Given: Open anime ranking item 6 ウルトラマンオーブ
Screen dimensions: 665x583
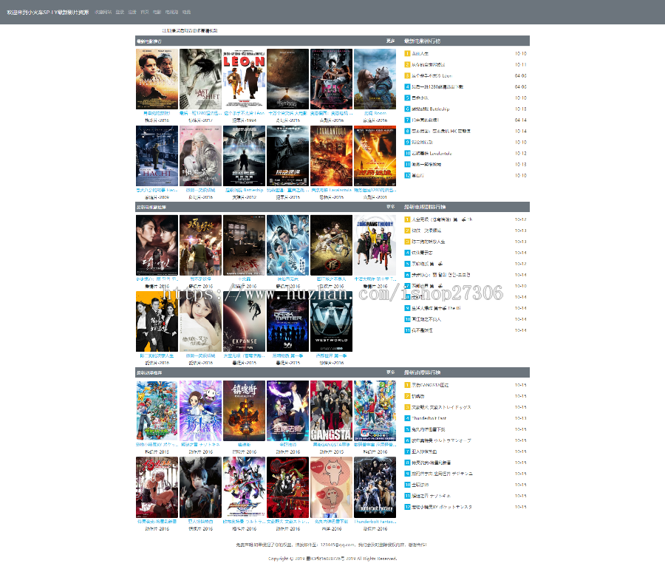Looking at the screenshot, I should click(x=441, y=440).
